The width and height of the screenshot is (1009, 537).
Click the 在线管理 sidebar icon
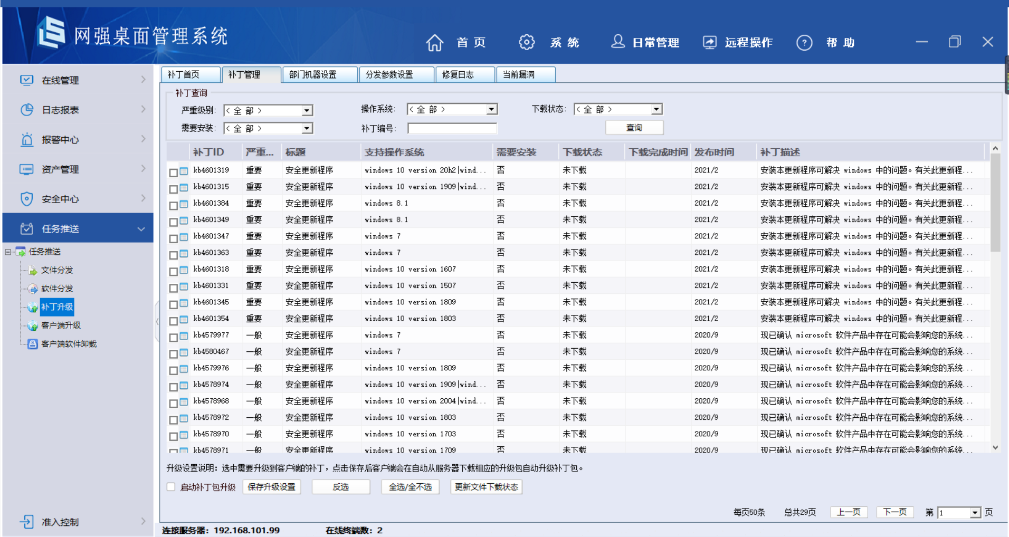[x=26, y=80]
